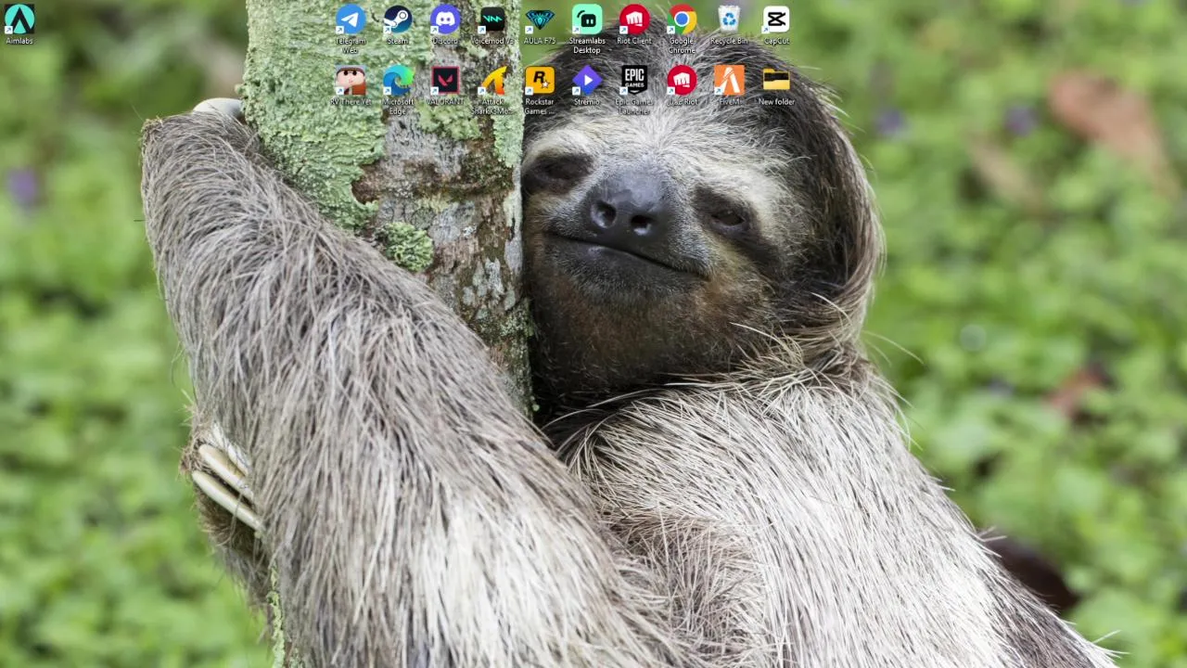Click the FiveM desktop shortcut
This screenshot has height=668, width=1187.
click(x=729, y=85)
